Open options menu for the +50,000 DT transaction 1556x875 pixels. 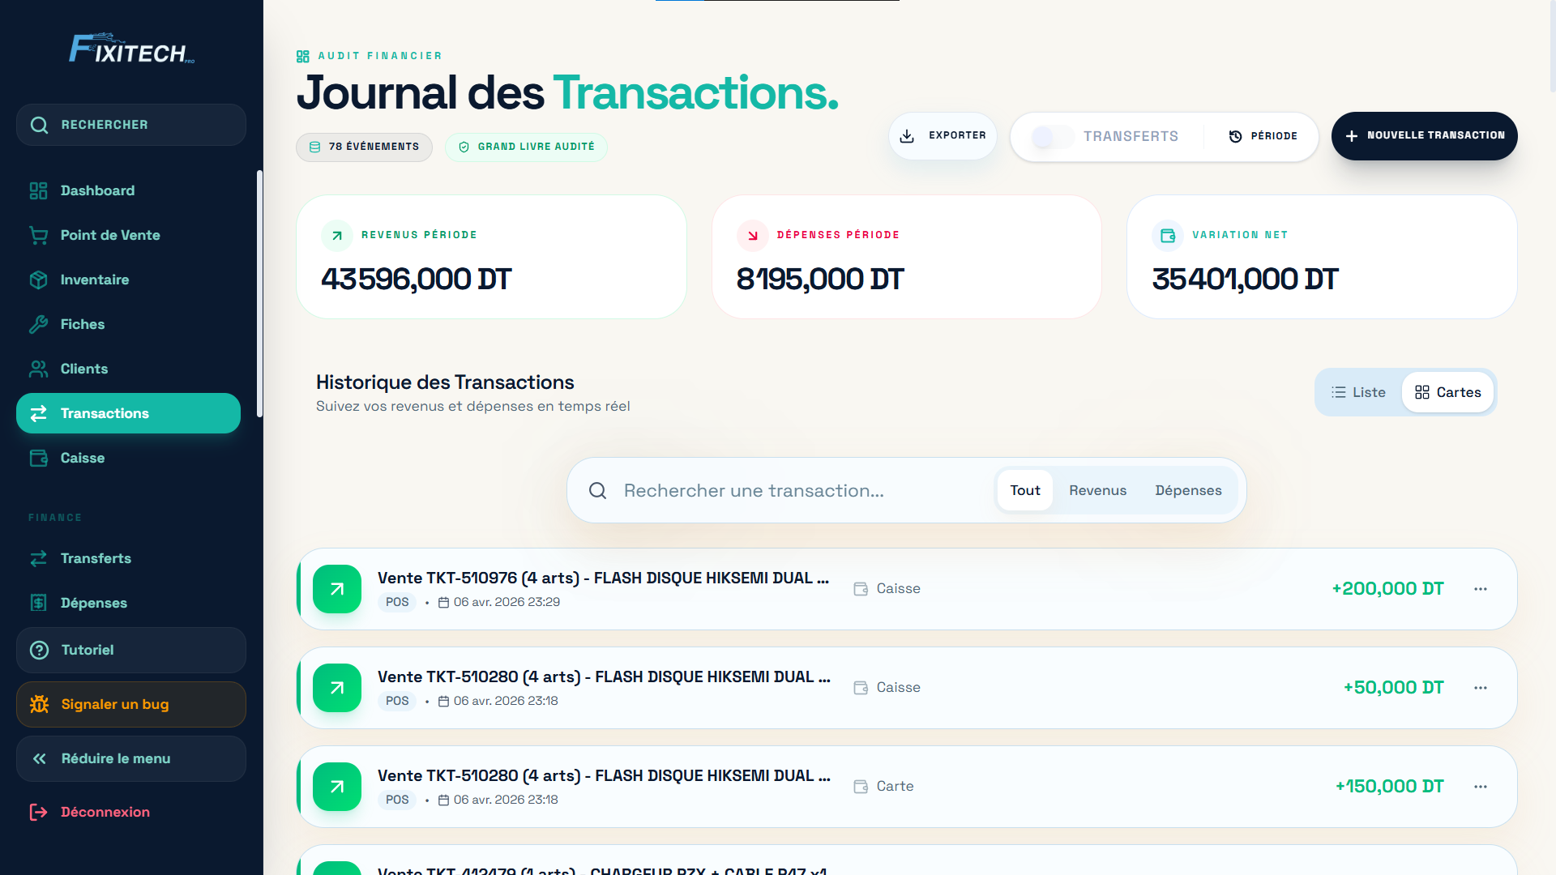click(x=1481, y=688)
